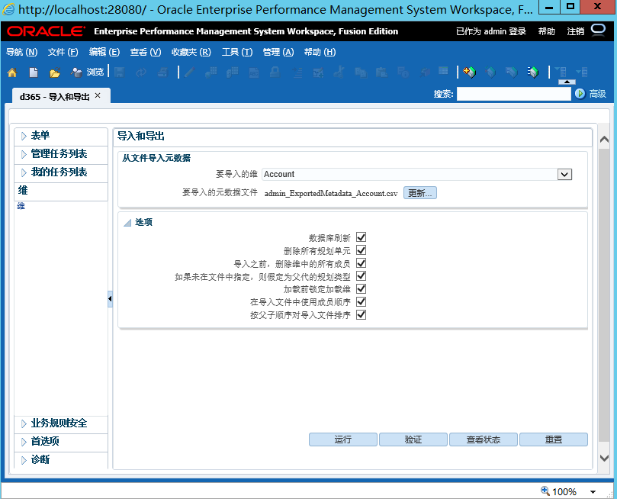Click the dimmed grid table icon
The image size is (617, 499).
443,71
